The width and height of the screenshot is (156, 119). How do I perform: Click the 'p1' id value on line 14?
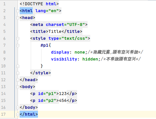(x=51, y=94)
